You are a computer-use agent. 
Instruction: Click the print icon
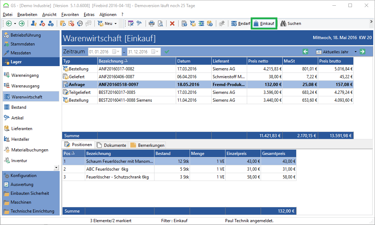152,23
